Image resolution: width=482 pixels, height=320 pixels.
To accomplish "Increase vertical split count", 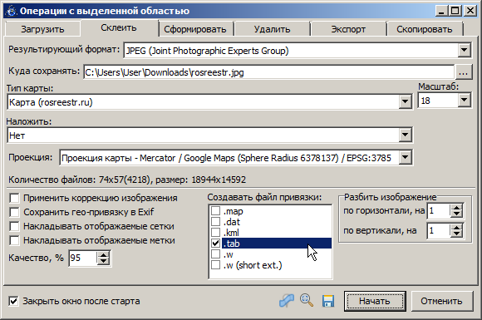I will 456,228.
